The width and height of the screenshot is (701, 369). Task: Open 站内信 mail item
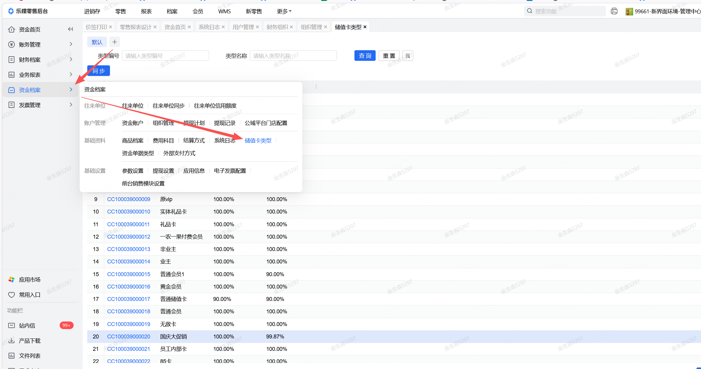pyautogui.click(x=27, y=325)
